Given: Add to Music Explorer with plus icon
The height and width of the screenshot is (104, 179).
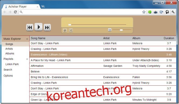Looking at the screenshot, I should point(27,39).
